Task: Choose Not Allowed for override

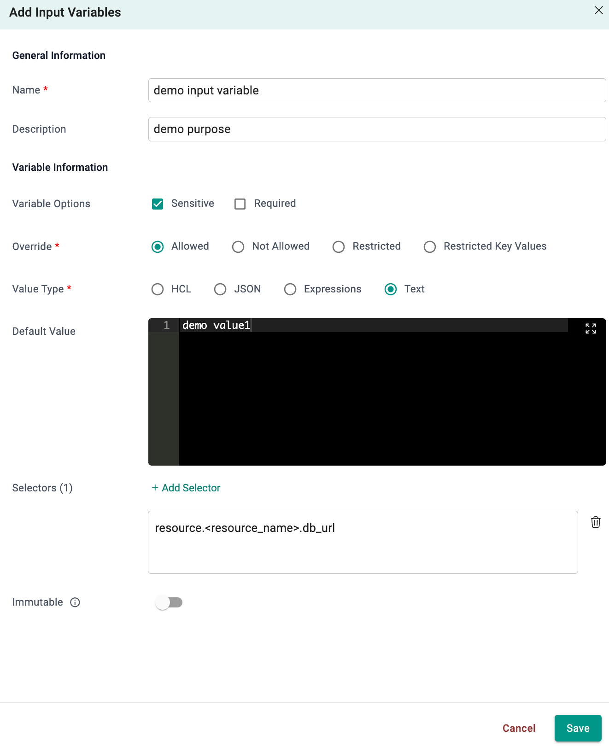Action: 238,247
